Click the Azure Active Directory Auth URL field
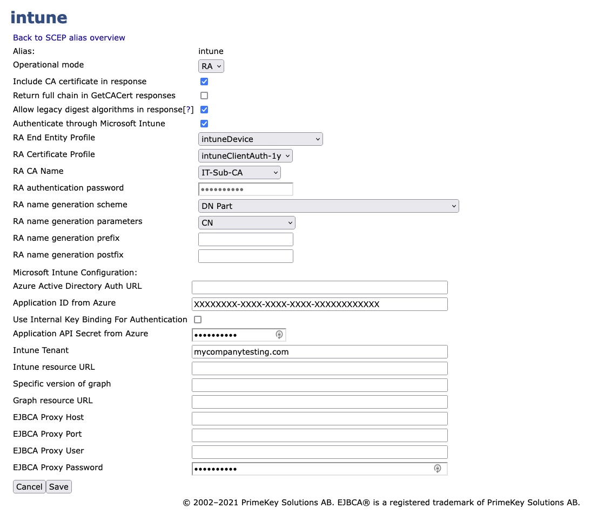The width and height of the screenshot is (591, 515). pyautogui.click(x=319, y=287)
